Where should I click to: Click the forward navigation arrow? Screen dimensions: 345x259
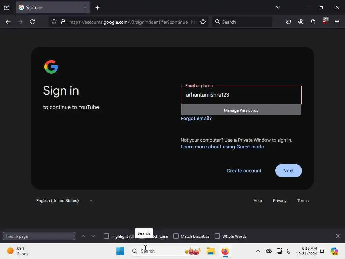coord(20,22)
